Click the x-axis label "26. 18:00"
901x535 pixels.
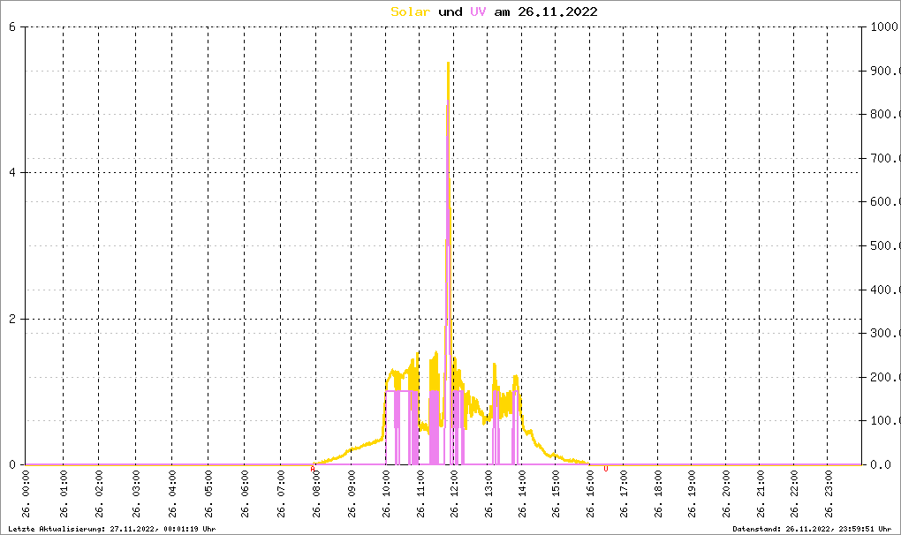[x=658, y=494]
